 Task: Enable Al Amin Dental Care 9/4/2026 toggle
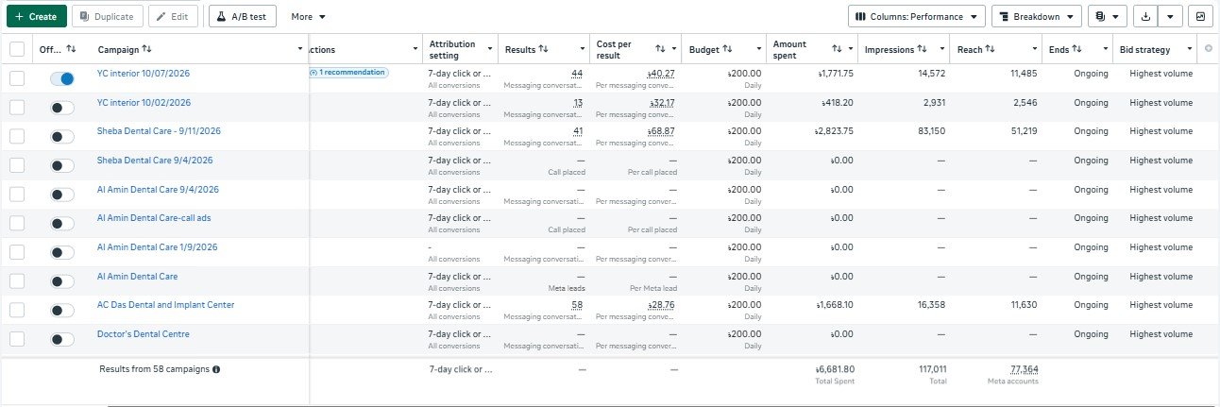point(62,195)
